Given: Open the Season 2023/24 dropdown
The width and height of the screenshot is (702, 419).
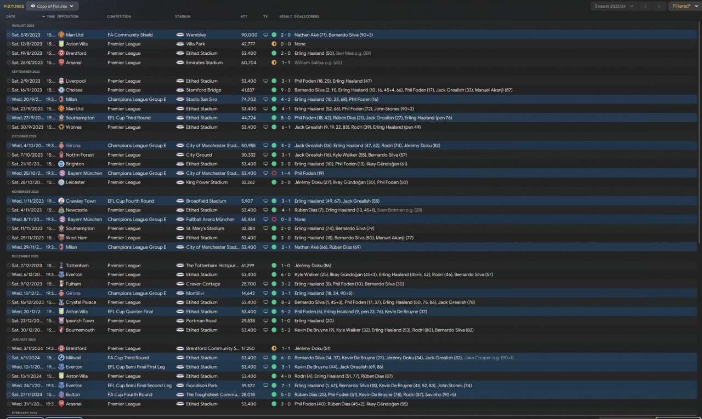Looking at the screenshot, I should 614,6.
